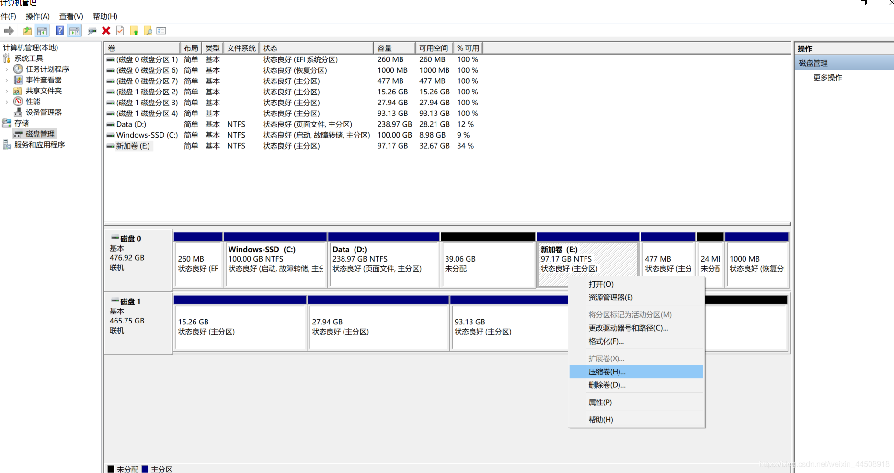Select the Data (D:) partition block
This screenshot has width=894, height=473.
click(x=384, y=260)
